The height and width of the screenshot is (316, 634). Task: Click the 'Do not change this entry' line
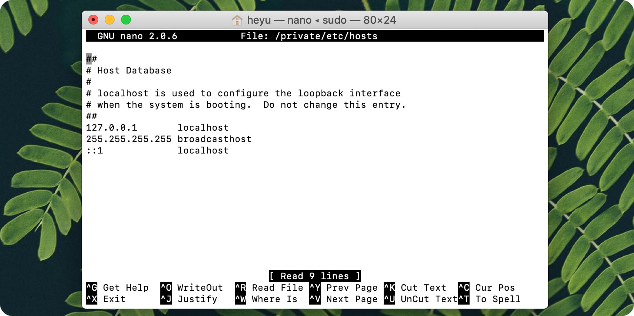246,105
